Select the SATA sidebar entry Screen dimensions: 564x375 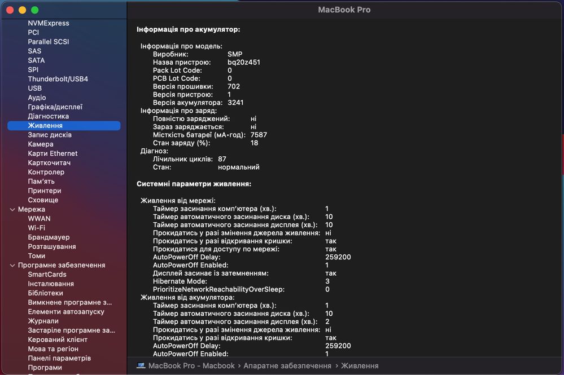coord(36,60)
